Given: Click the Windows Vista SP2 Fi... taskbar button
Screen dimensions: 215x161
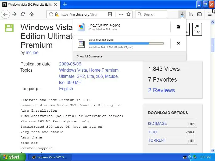Looking at the screenshot, I should tap(50, 157).
